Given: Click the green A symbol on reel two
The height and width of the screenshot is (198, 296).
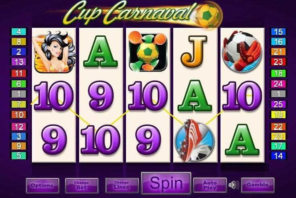Looking at the screenshot, I should 101,51.
